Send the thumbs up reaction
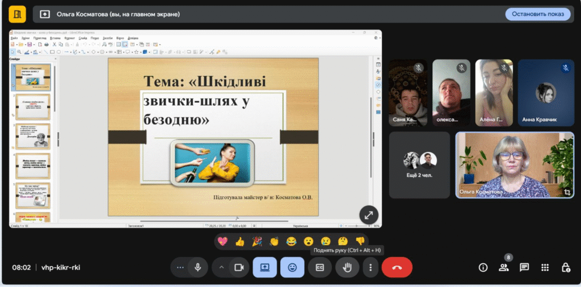 240,241
